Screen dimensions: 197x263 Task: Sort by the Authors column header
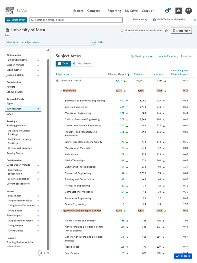(x=158, y=74)
